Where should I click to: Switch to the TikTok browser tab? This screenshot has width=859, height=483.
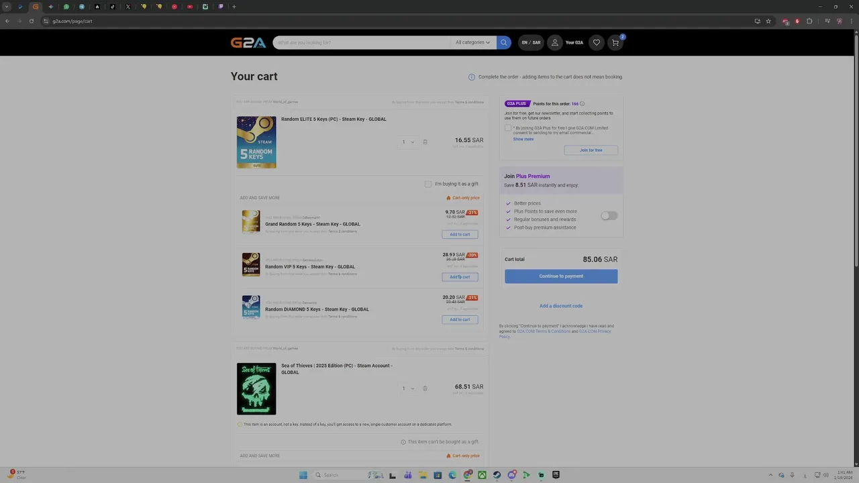(x=112, y=7)
